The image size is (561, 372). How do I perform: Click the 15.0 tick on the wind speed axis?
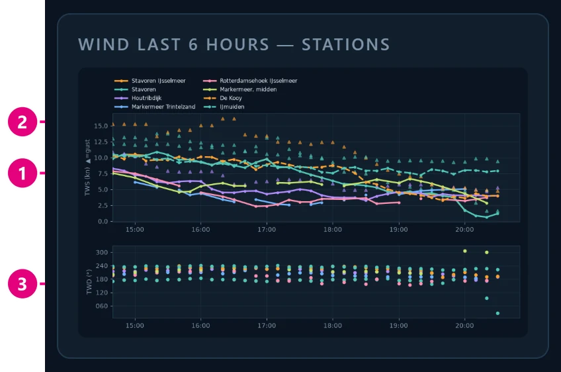(x=101, y=126)
